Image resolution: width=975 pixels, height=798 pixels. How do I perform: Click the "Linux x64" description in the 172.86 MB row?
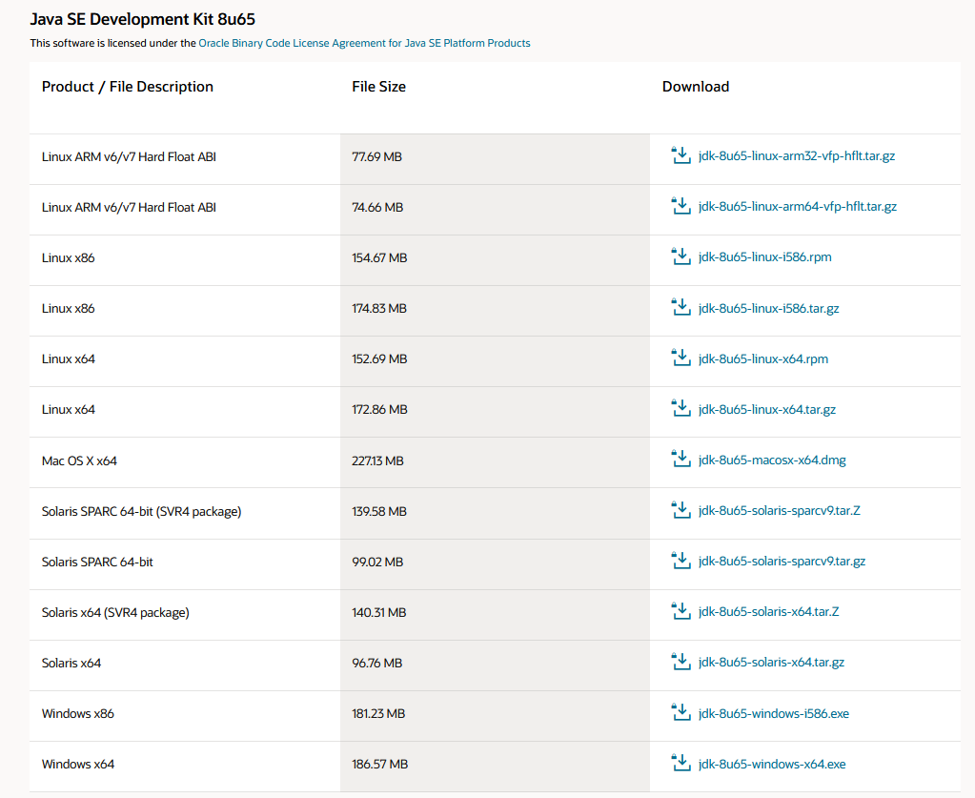tap(68, 409)
